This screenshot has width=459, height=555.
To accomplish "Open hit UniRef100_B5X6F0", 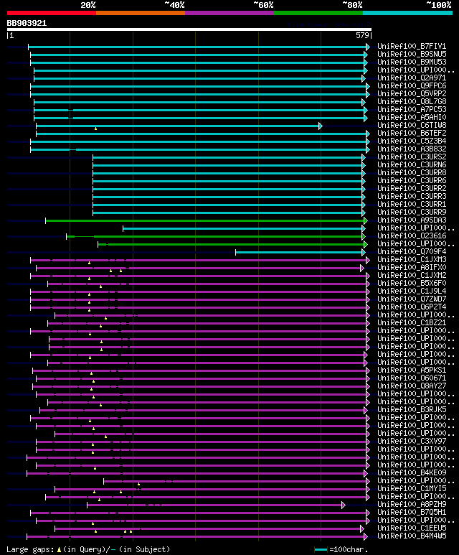I will click(412, 283).
